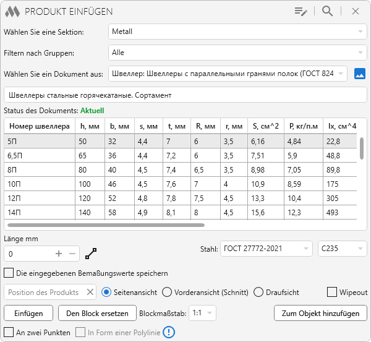
Task: Open the Sektion dropdown showing Metall
Action: pos(237,32)
